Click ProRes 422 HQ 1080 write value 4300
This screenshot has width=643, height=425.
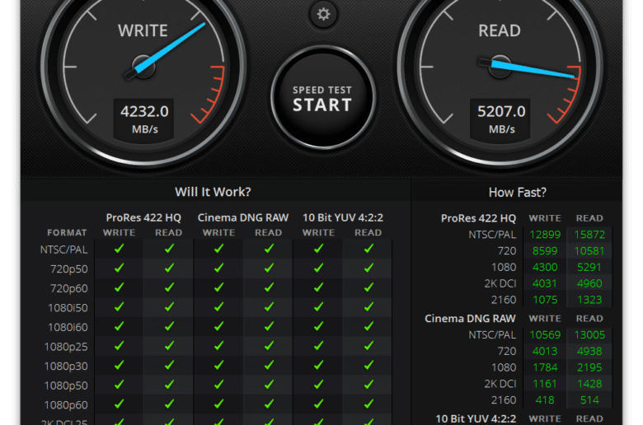tap(545, 267)
